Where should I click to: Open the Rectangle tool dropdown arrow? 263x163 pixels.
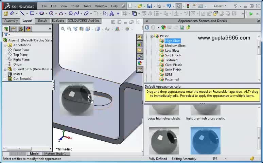pyautogui.click(x=37, y=14)
